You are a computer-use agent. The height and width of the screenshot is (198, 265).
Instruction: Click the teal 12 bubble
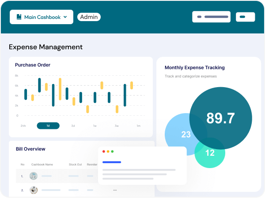pos(210,153)
